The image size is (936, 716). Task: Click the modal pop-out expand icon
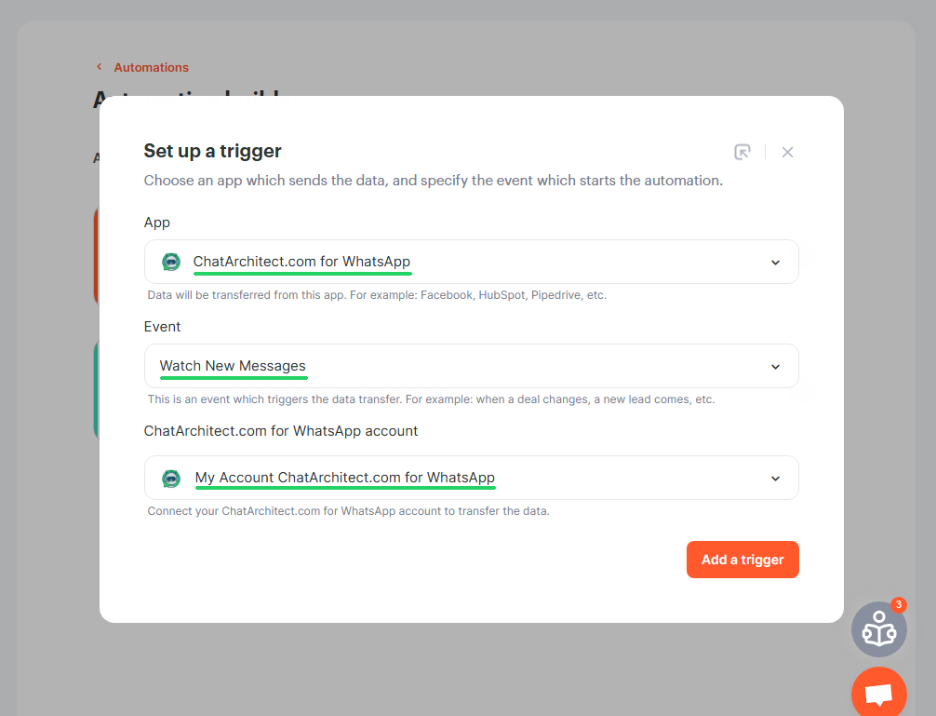(x=742, y=153)
